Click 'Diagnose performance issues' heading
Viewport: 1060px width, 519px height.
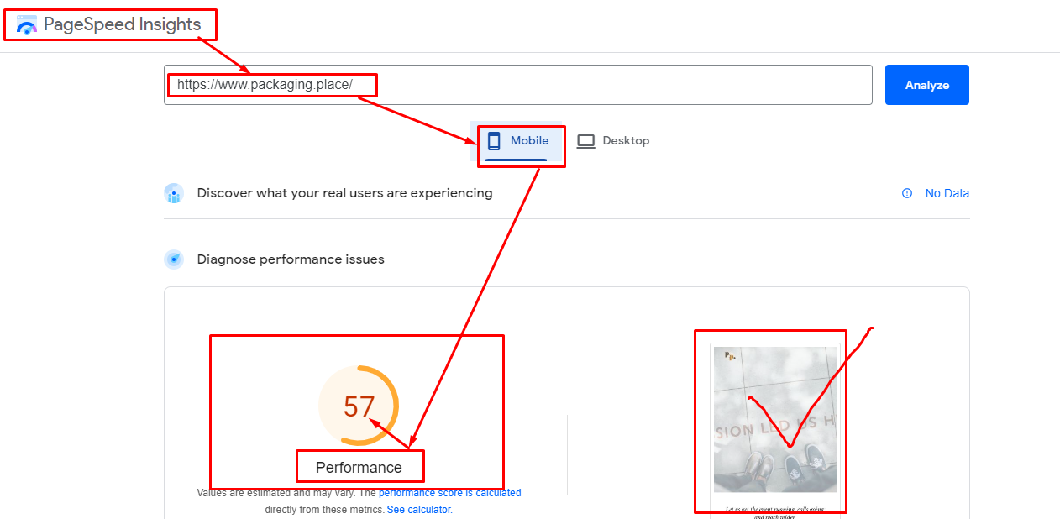point(291,259)
